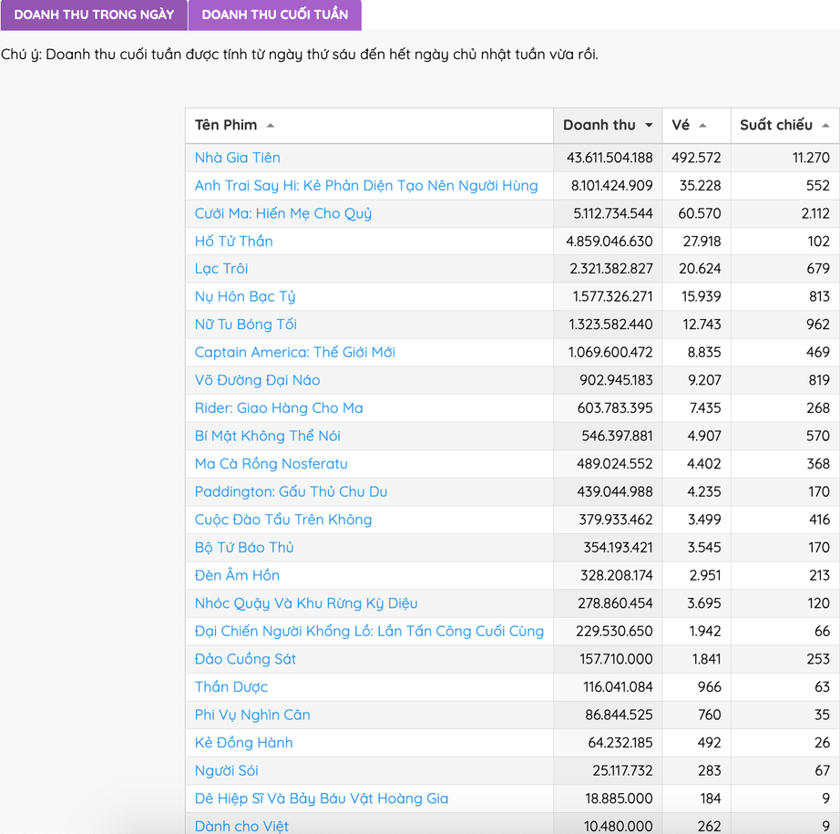Open the Nhà Gia Tiên movie link
Image resolution: width=840 pixels, height=834 pixels.
tap(237, 158)
